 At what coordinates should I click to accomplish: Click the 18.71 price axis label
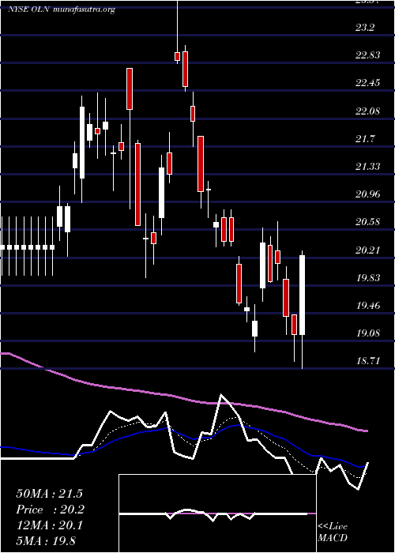coord(368,361)
